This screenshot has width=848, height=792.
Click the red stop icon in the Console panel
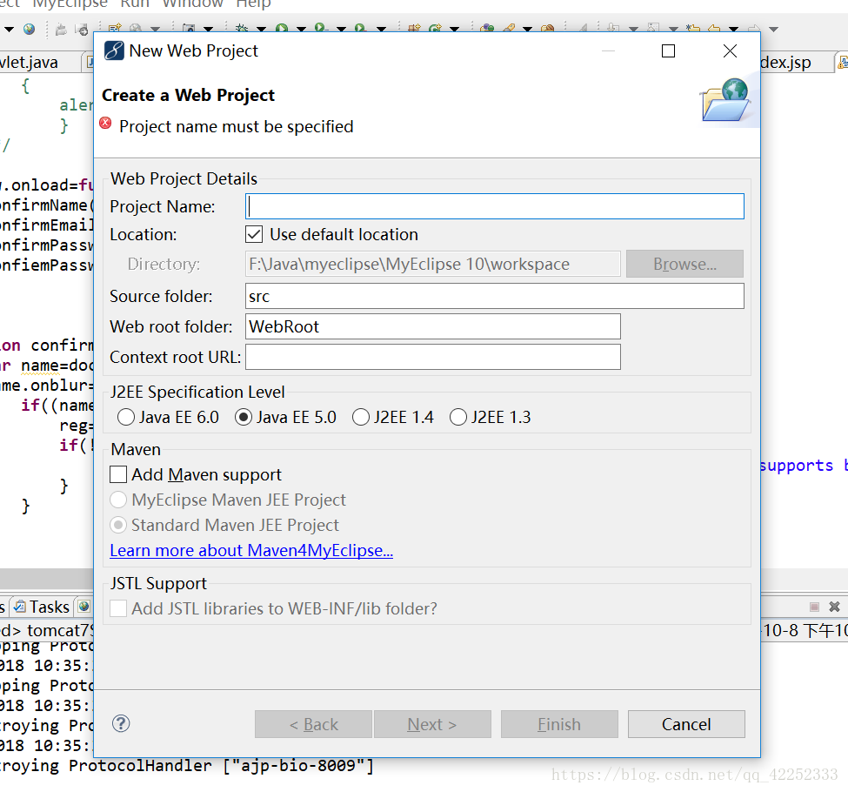click(814, 607)
